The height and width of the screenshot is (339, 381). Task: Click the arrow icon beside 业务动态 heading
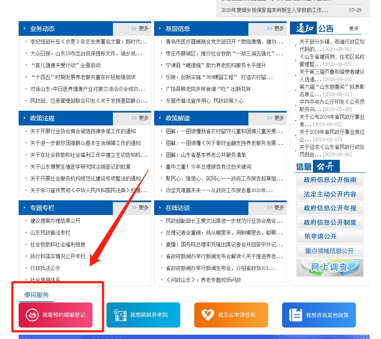(x=24, y=29)
